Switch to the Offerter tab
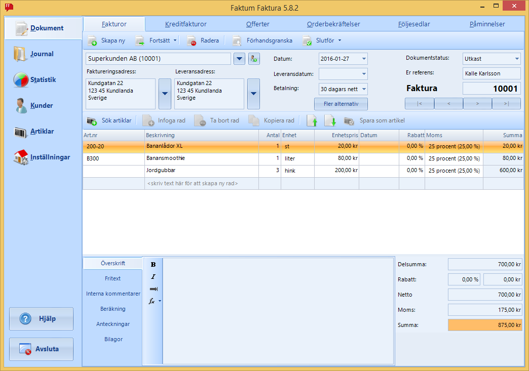Viewport: 529px width, 371px height. (258, 24)
